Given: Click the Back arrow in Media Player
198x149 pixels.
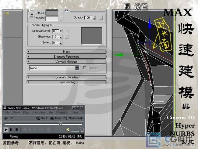Looking at the screenshot, I should click(5, 118).
